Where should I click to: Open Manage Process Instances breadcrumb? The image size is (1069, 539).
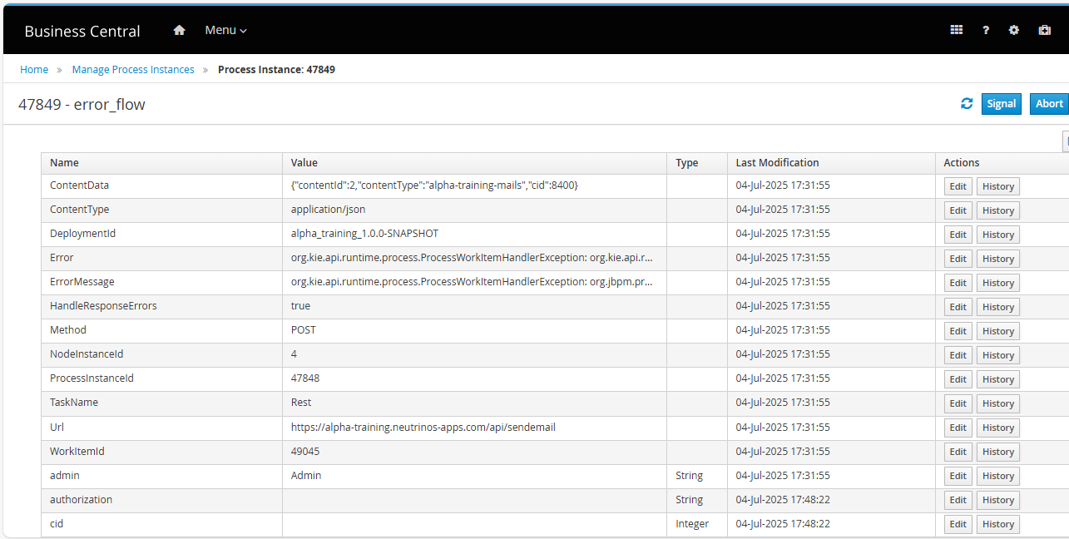(x=133, y=70)
